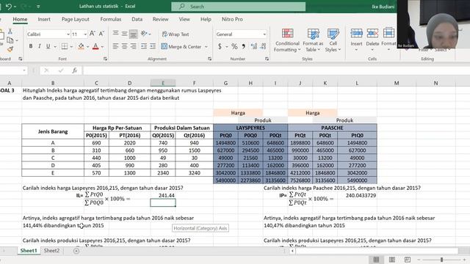Increase decimal places
This screenshot has width=470, height=264.
pyautogui.click(x=254, y=46)
